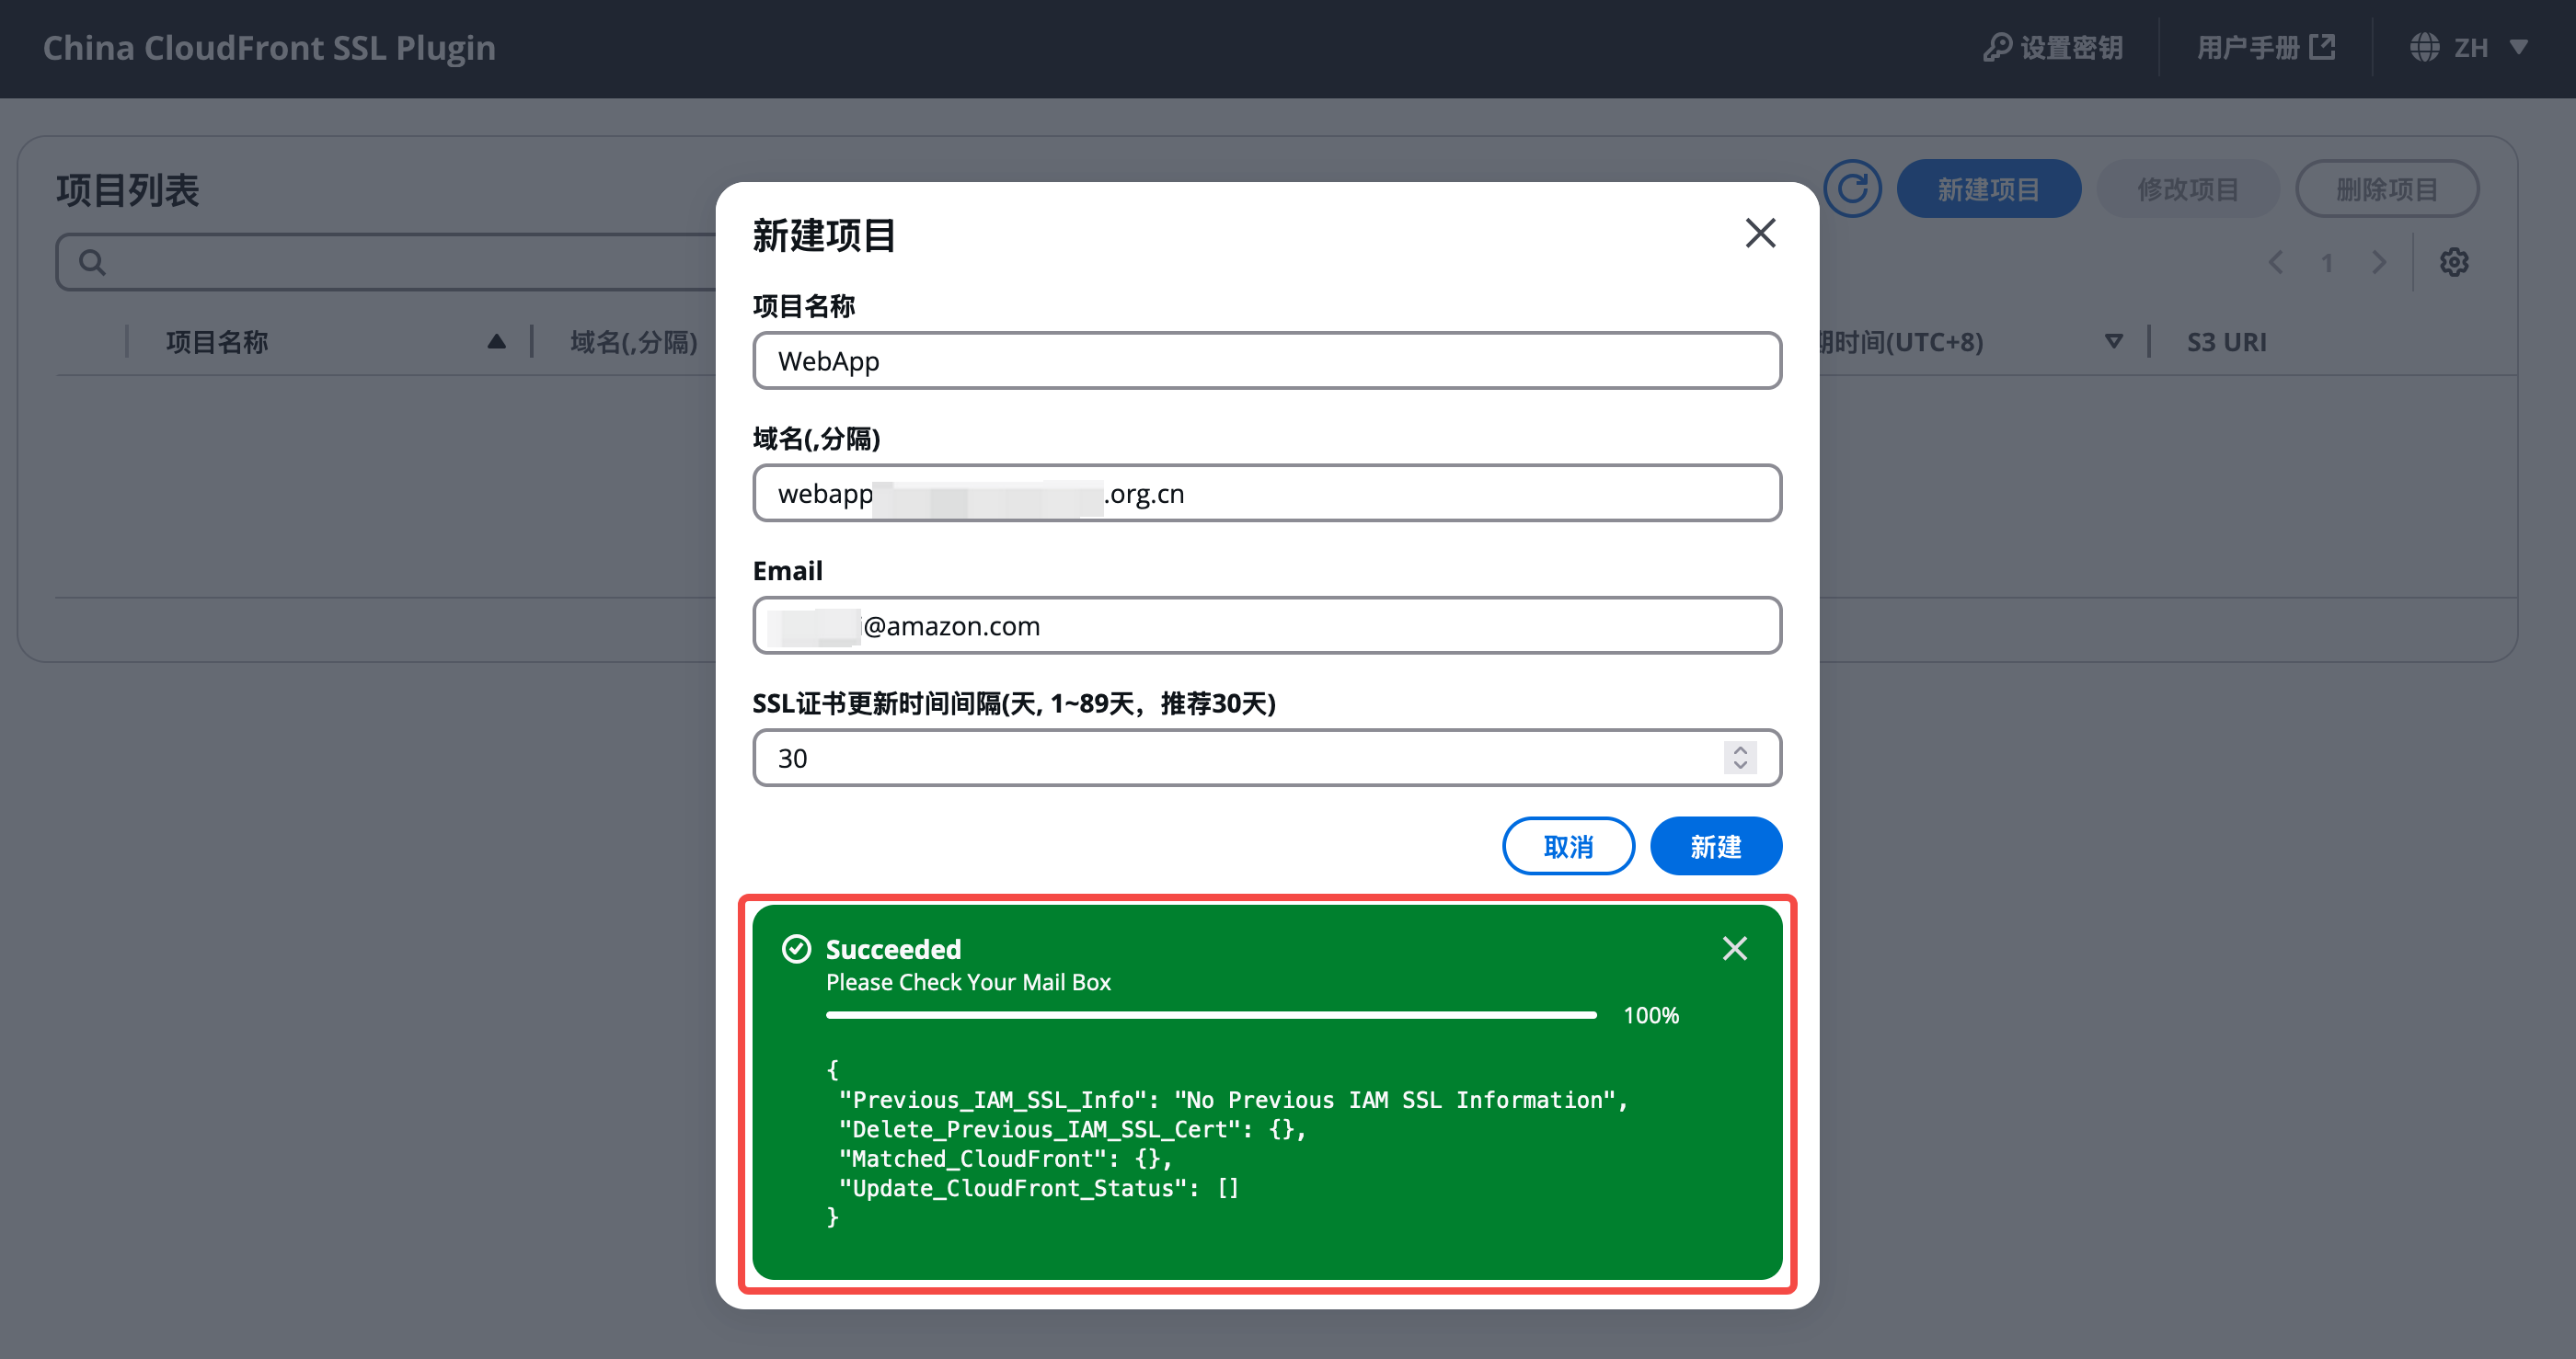This screenshot has width=2576, height=1359.
Task: Click page number 1 in pagination
Action: click(2327, 263)
